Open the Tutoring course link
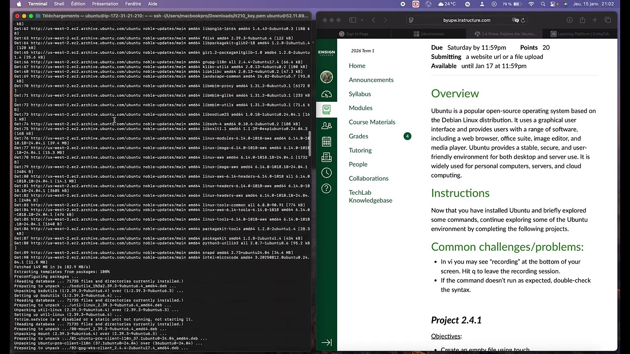The width and height of the screenshot is (630, 354). [x=360, y=150]
